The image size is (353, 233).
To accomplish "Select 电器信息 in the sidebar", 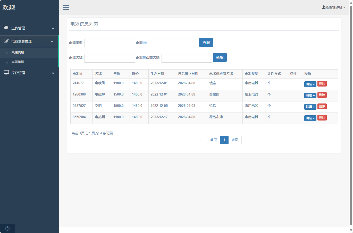I will [x=18, y=53].
